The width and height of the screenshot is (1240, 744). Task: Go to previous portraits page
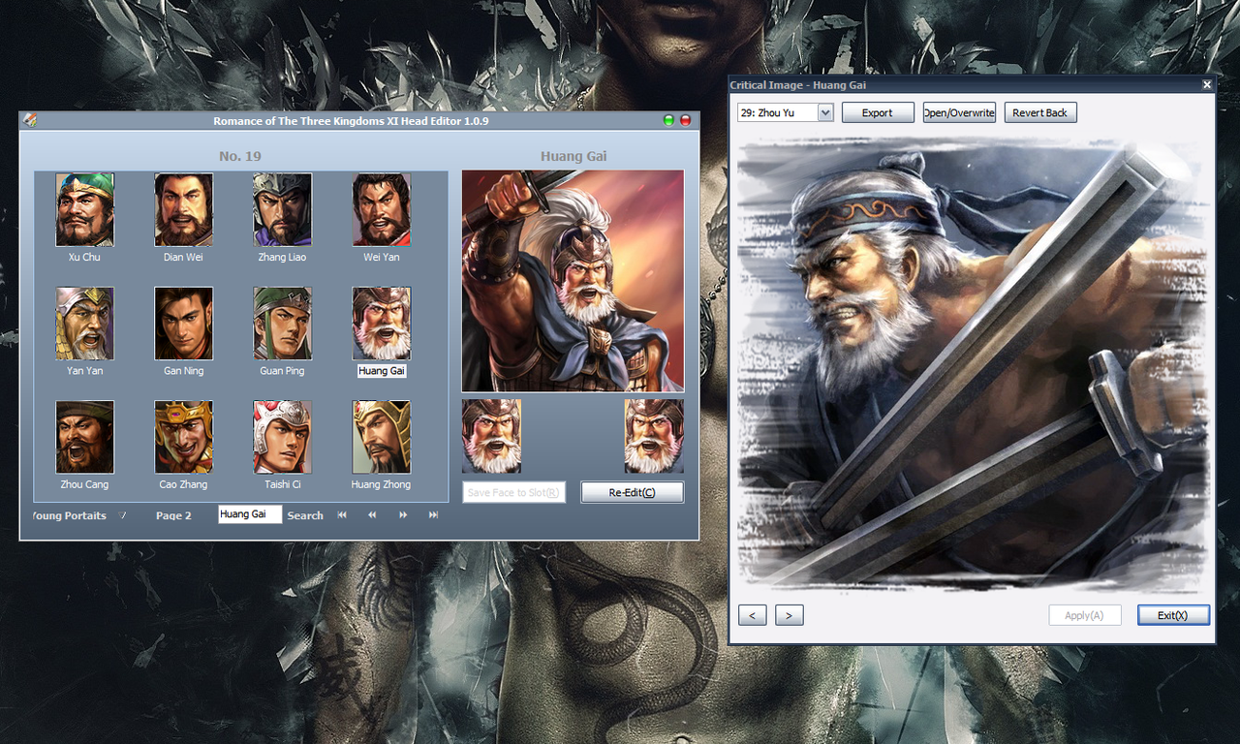point(372,515)
